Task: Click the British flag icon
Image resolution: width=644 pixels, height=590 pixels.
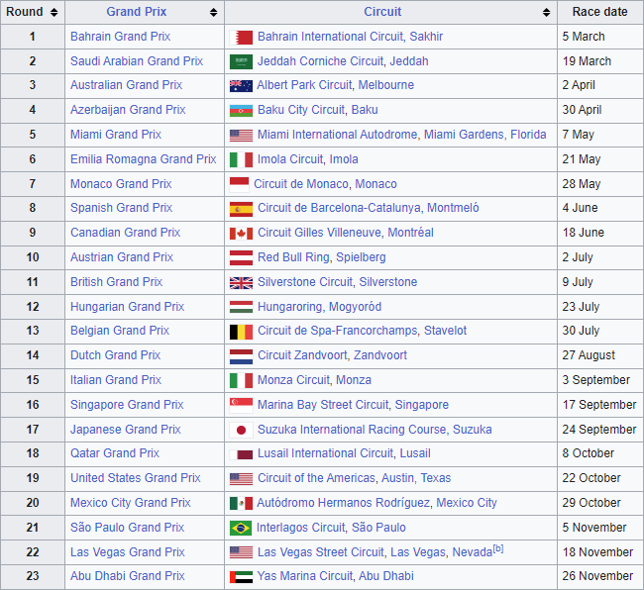Action: 241,282
